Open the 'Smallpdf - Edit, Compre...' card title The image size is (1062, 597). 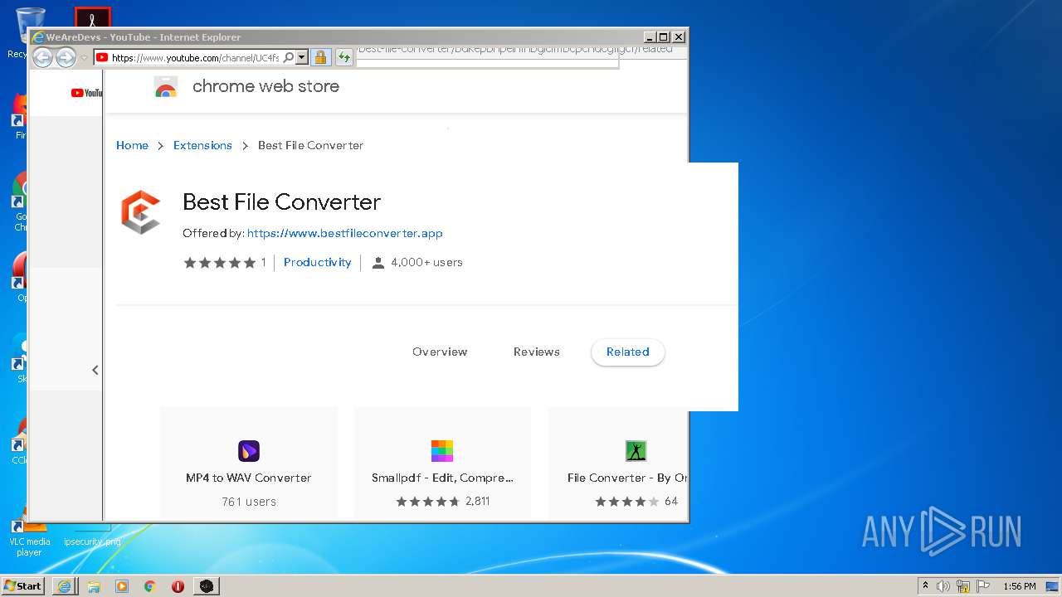pyautogui.click(x=442, y=478)
